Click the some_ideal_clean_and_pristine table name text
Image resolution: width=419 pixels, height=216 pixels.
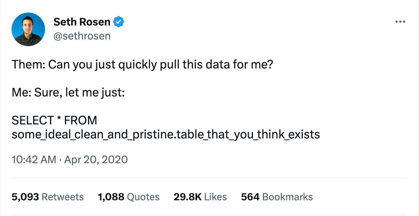(x=166, y=135)
